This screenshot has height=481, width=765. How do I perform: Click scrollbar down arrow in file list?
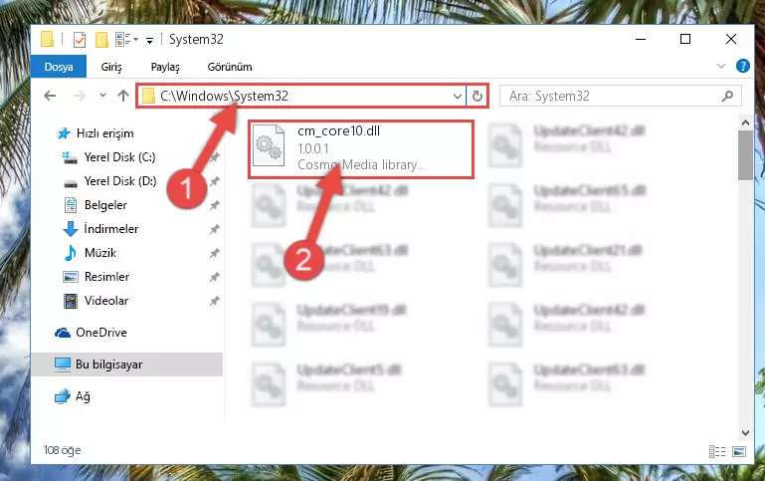click(745, 432)
